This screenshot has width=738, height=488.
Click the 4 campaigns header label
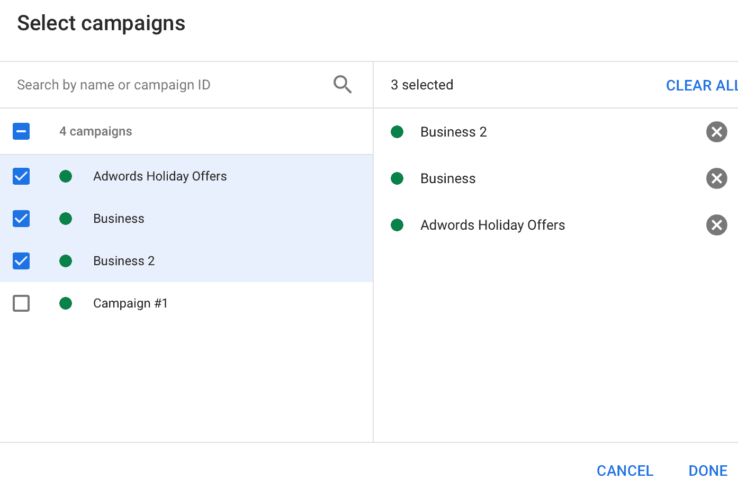[96, 131]
